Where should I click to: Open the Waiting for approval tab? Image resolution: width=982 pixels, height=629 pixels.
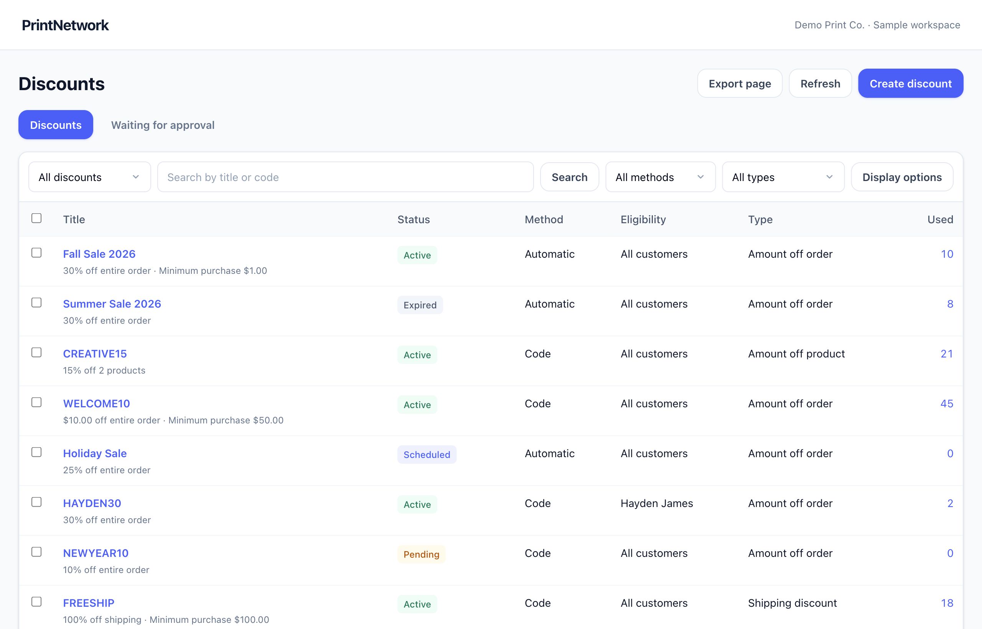pos(163,125)
